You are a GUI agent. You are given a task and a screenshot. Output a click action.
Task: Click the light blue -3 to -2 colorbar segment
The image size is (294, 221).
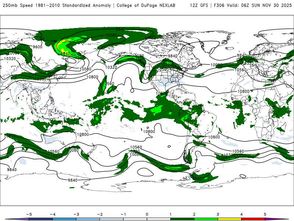(88, 219)
